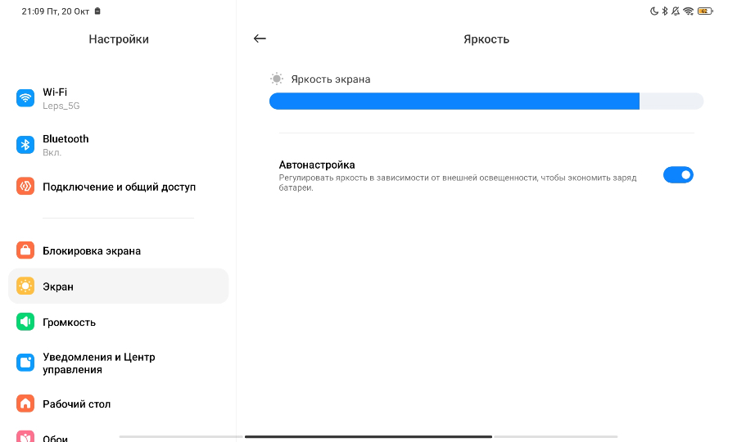This screenshot has height=442, width=737.
Task: Tap the Bluetooth settings icon
Action: click(25, 145)
